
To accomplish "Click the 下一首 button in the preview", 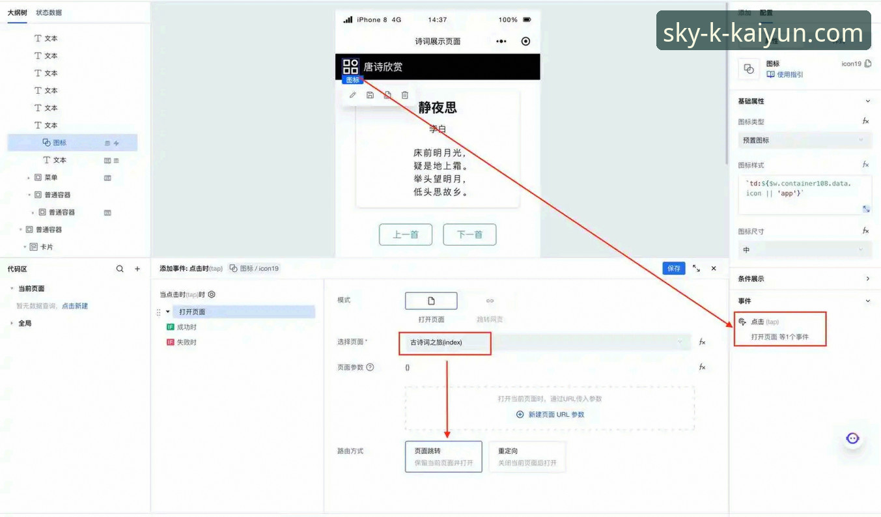I will 469,234.
